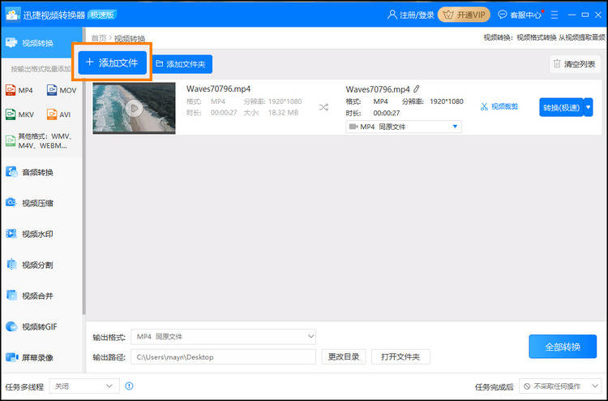Open 视频压缩 in the sidebar
Screen dimensions: 608x401
pos(30,203)
